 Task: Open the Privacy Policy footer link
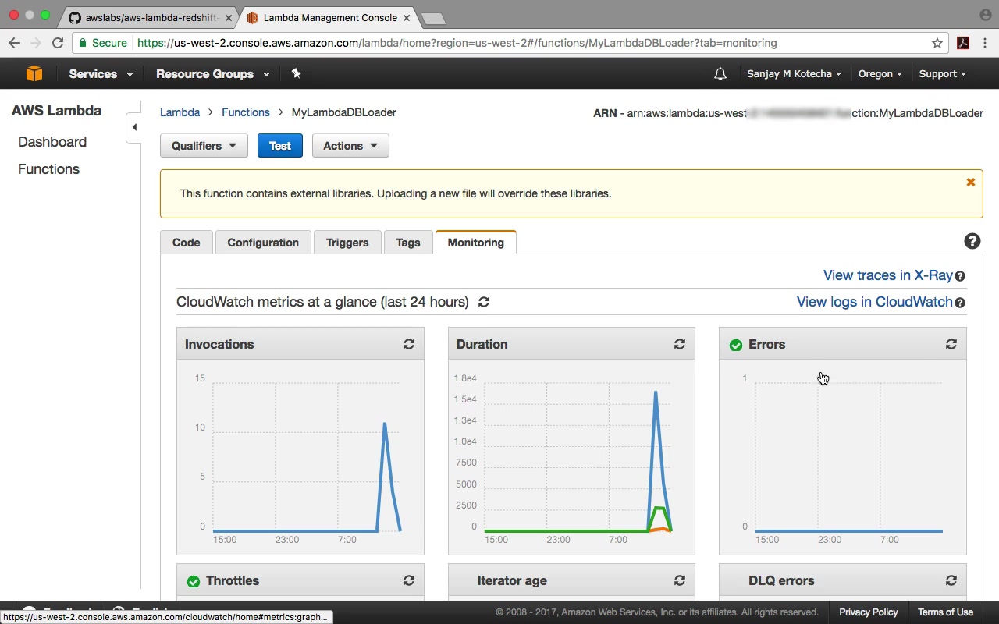869,612
